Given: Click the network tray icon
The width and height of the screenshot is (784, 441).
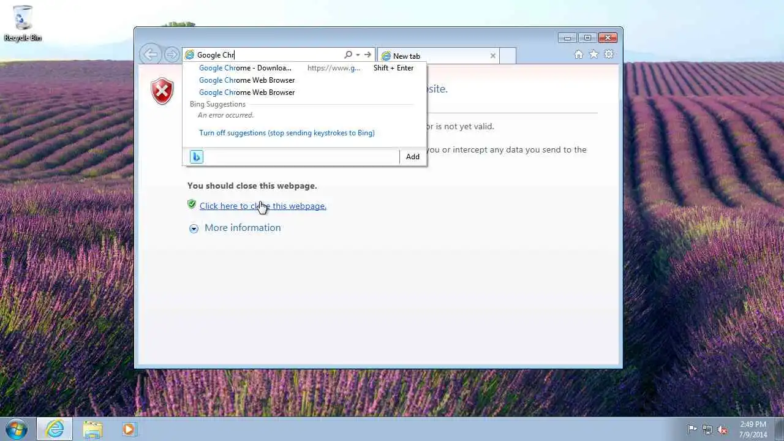Looking at the screenshot, I should 707,429.
